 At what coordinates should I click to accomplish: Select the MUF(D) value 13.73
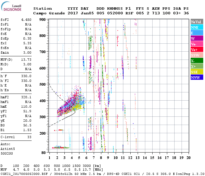26,60
